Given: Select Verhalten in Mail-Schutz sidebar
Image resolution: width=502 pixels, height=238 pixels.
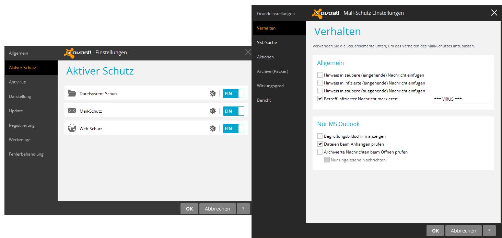Looking at the screenshot, I should [x=279, y=28].
